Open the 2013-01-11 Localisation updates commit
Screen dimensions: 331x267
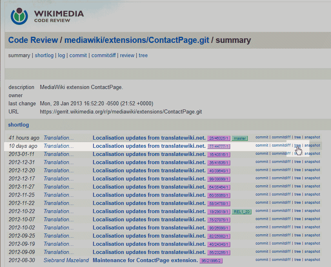pos(149,154)
